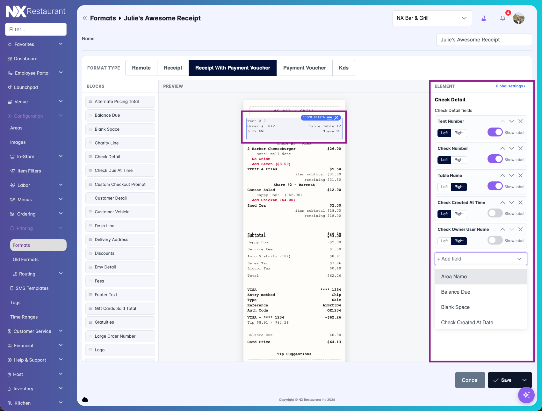Expand the Menus section

click(x=61, y=199)
